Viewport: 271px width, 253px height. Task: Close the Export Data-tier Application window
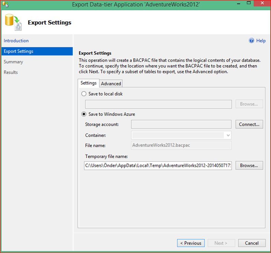262,3
